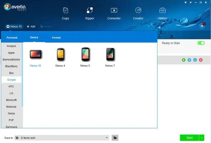This screenshot has height=143, width=211.
Task: Open the Utilities module
Action: tap(162, 14)
